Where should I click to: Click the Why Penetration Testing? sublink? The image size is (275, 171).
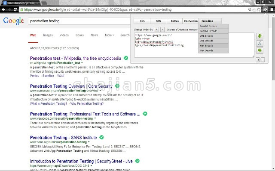[87, 103]
